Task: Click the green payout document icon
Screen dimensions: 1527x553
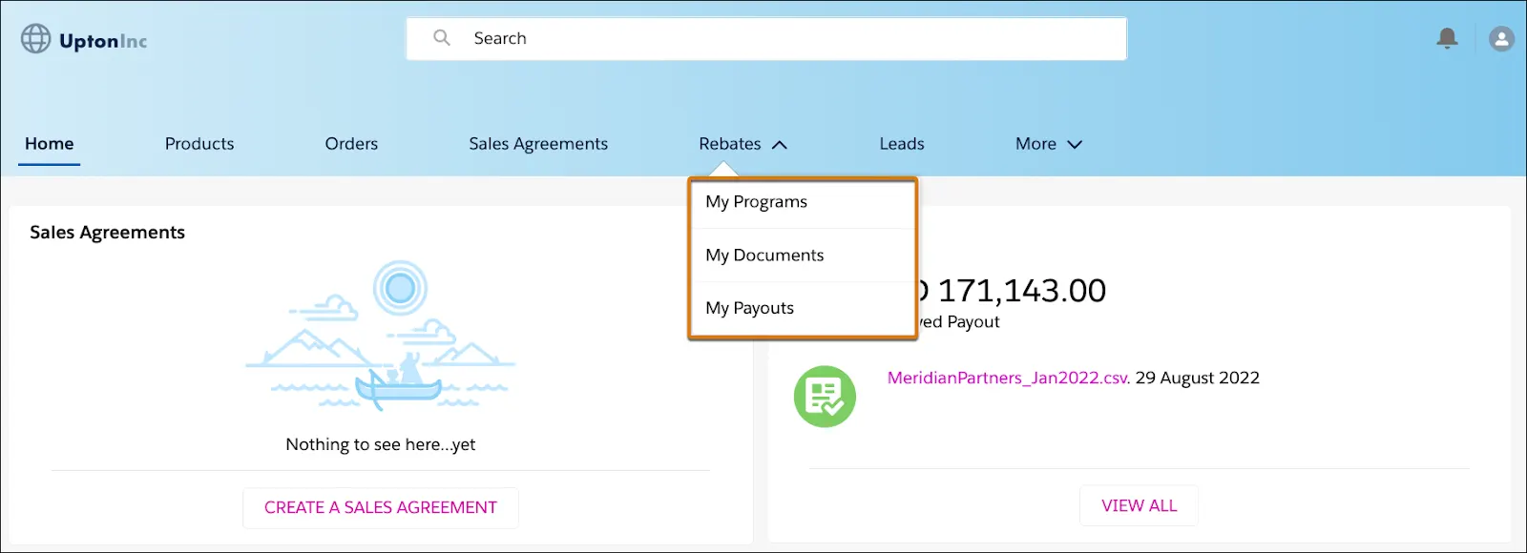Action: click(825, 397)
